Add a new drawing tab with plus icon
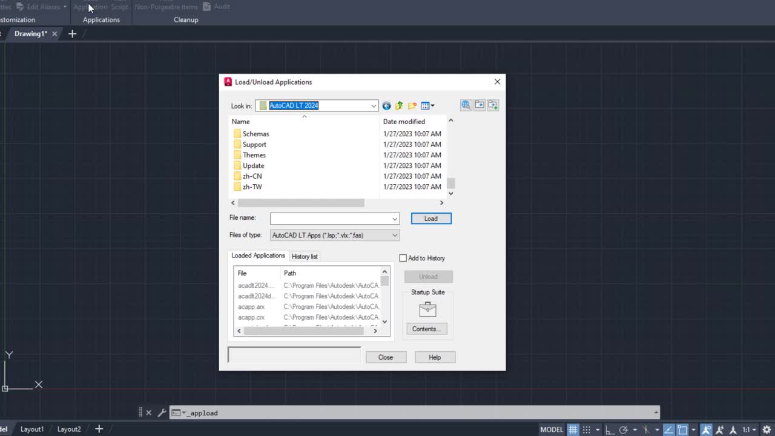Screen dimensions: 775x436 tap(72, 34)
